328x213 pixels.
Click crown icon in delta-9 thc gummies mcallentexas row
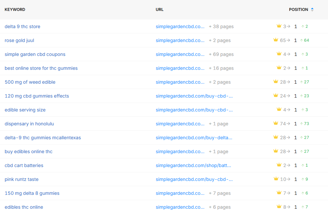pyautogui.click(x=276, y=137)
